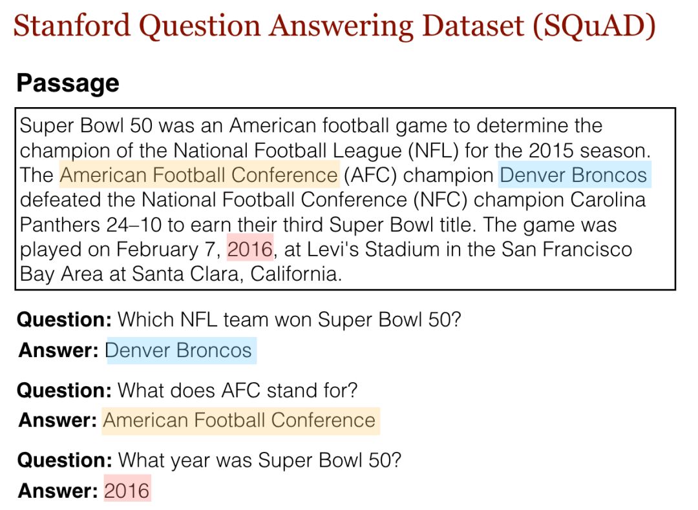The width and height of the screenshot is (698, 510).
Task: Click the blue Denver Broncos highlight in passage
Action: (573, 175)
